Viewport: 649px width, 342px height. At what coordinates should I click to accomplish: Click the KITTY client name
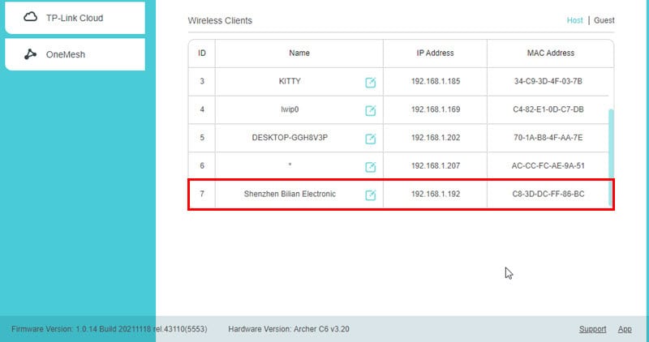pyautogui.click(x=290, y=81)
